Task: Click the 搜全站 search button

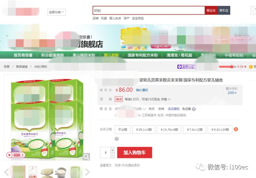Action: (211, 10)
